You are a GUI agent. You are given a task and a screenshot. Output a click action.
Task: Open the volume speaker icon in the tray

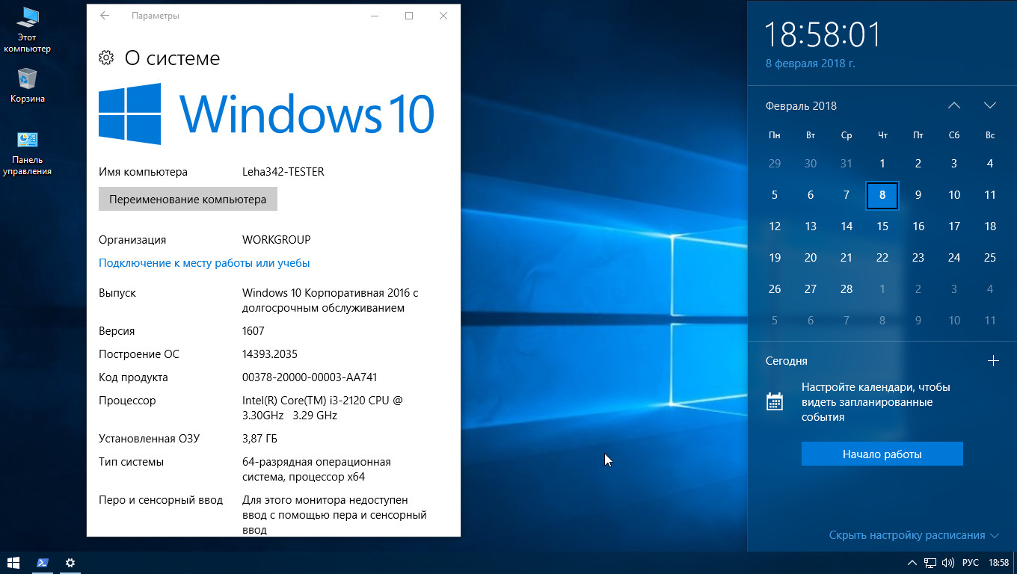[948, 563]
